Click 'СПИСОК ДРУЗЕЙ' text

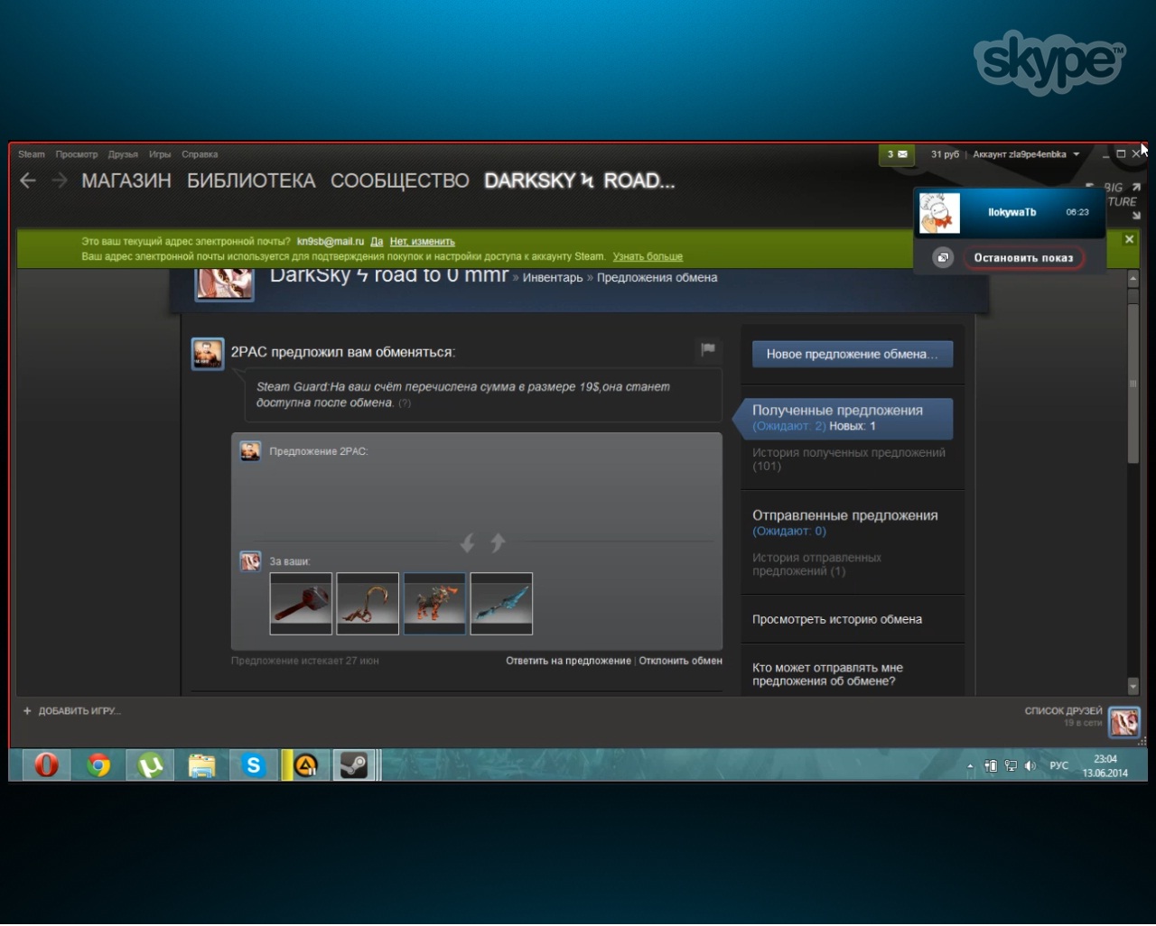[x=1063, y=711]
